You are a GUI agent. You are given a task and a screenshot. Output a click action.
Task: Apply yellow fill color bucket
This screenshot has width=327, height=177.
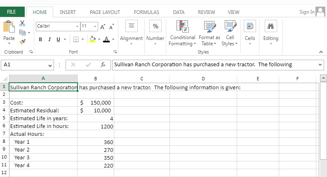pos(92,39)
